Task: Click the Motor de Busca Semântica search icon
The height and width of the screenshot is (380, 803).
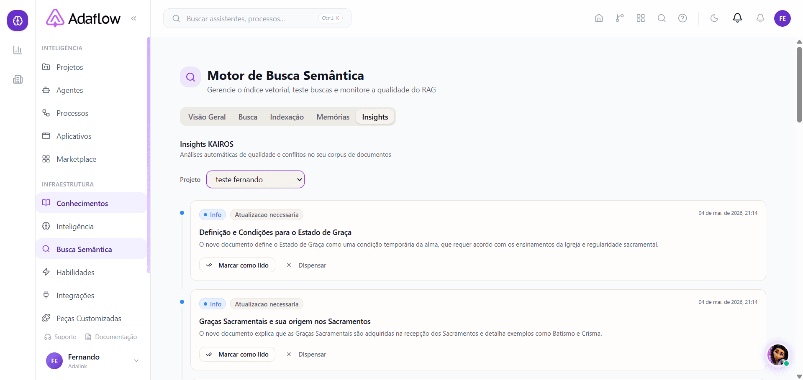Action: (x=190, y=77)
